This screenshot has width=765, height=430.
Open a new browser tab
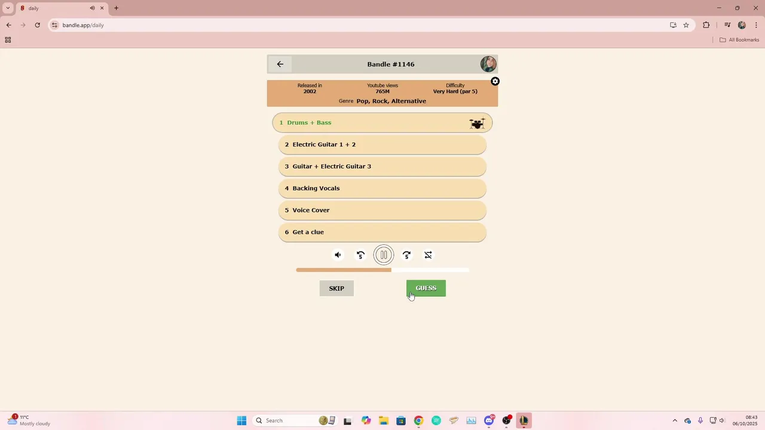click(x=116, y=8)
